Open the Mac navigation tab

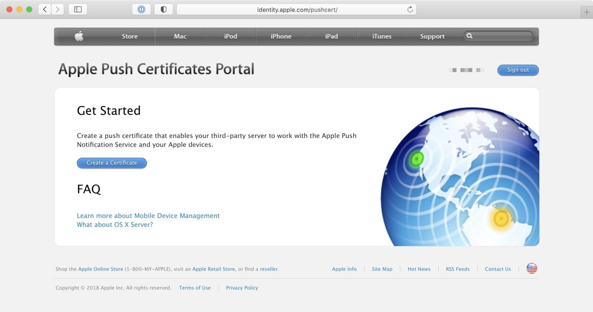point(180,36)
